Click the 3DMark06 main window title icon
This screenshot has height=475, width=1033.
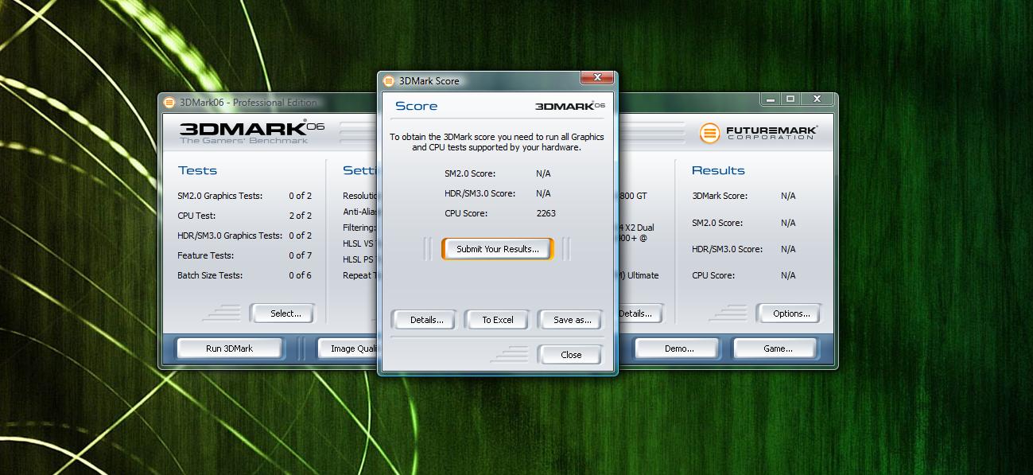click(169, 102)
